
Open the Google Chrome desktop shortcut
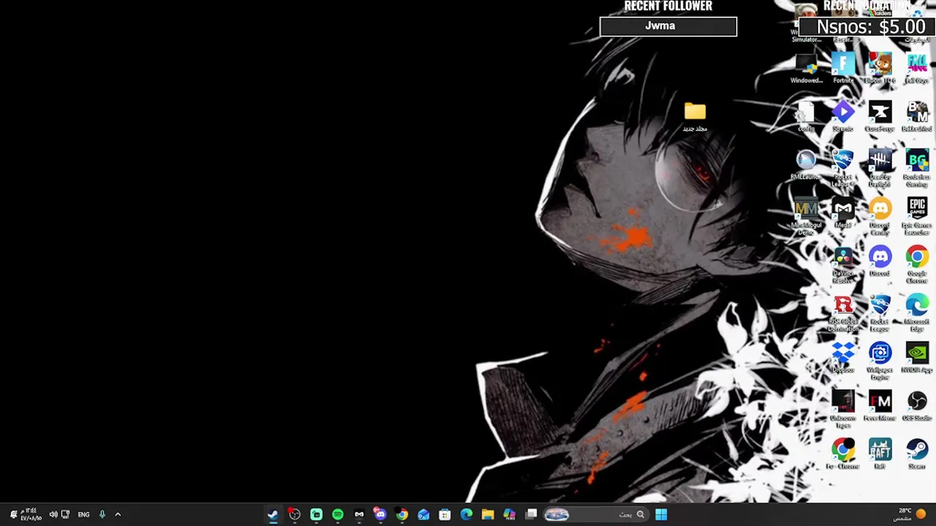pos(917,264)
